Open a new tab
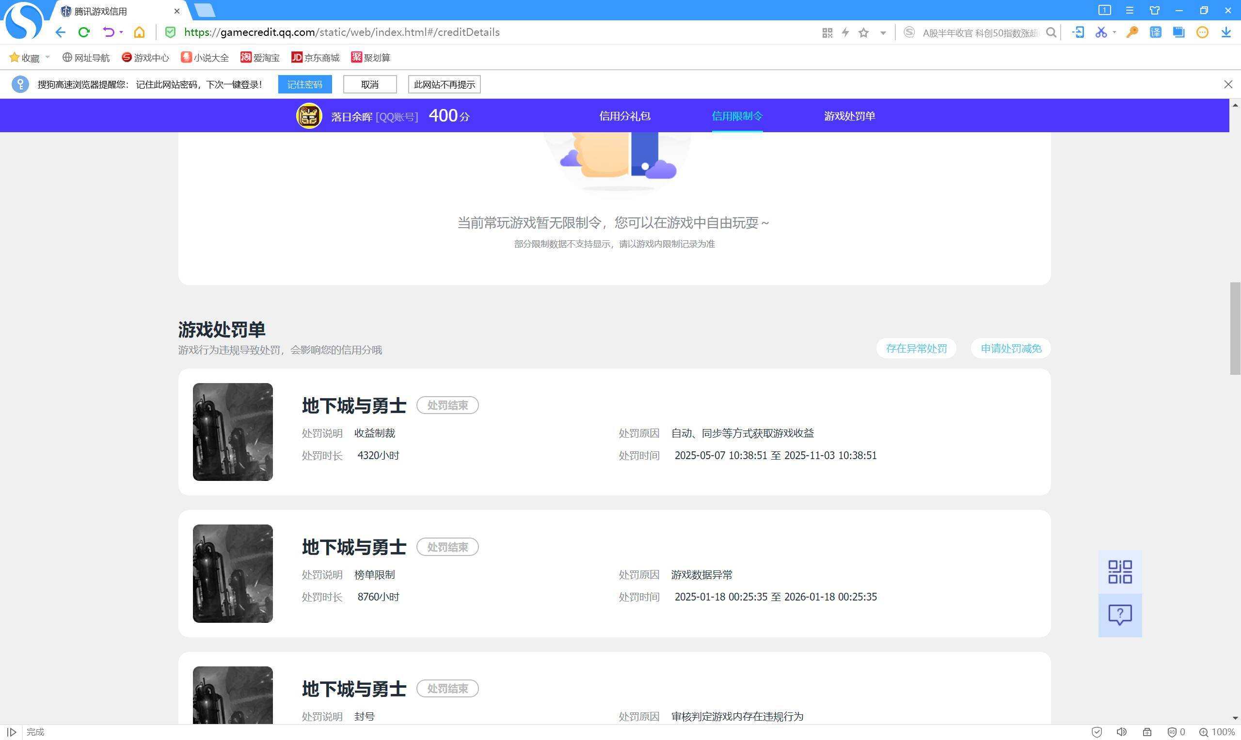Viewport: 1241px width, 740px height. (x=204, y=10)
